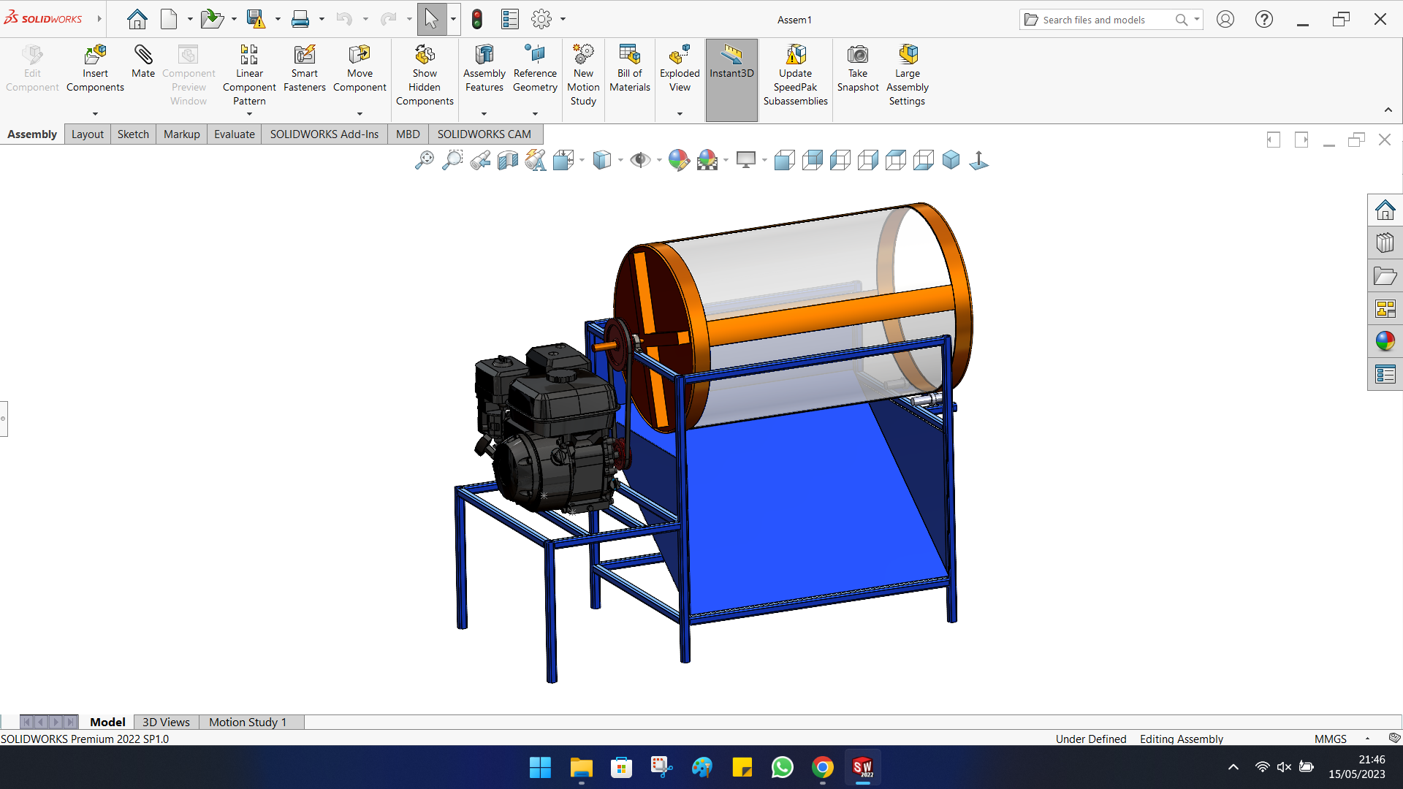Click Take Snapshot icon

pyautogui.click(x=857, y=56)
